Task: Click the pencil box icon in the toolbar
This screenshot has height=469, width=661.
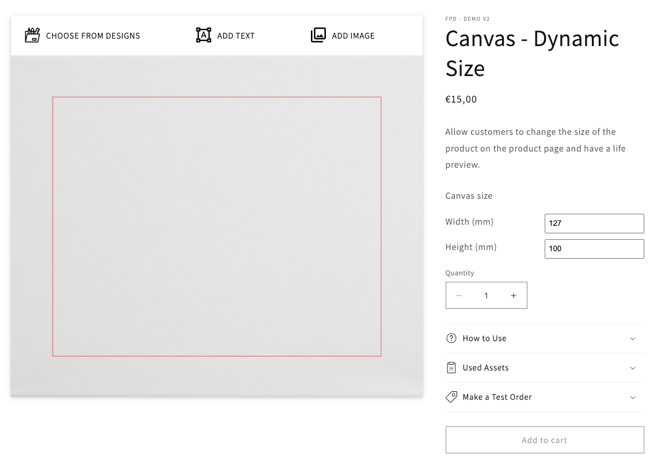Action: [x=33, y=35]
